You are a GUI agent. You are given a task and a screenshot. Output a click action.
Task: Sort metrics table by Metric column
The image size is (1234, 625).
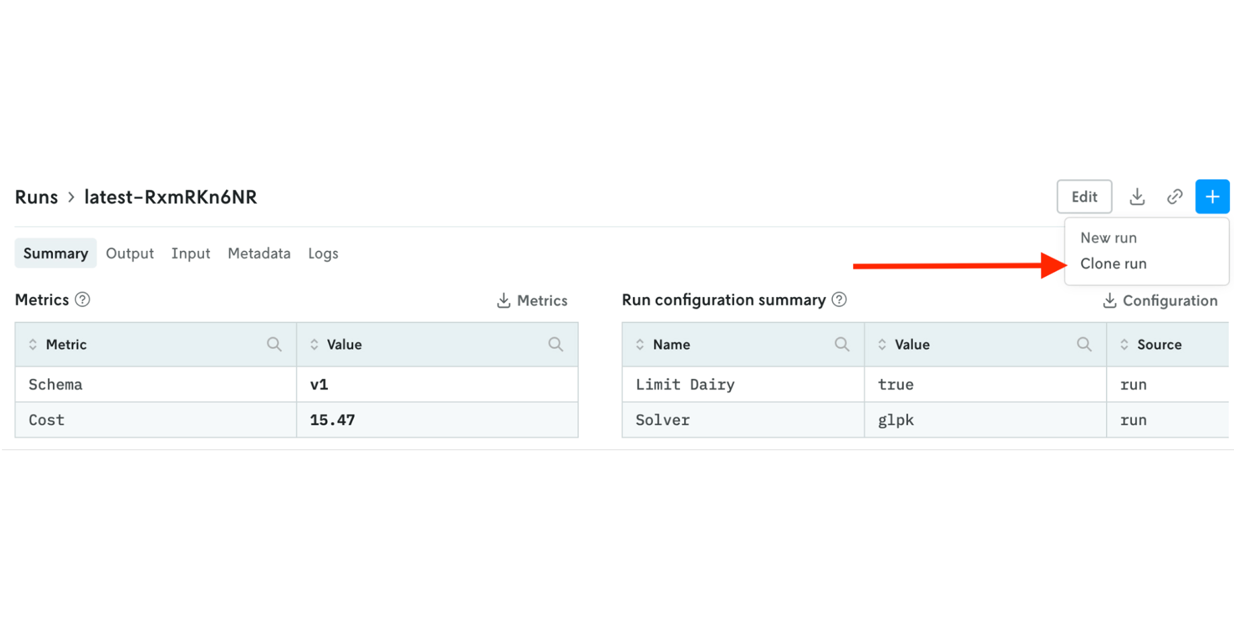pyautogui.click(x=33, y=344)
